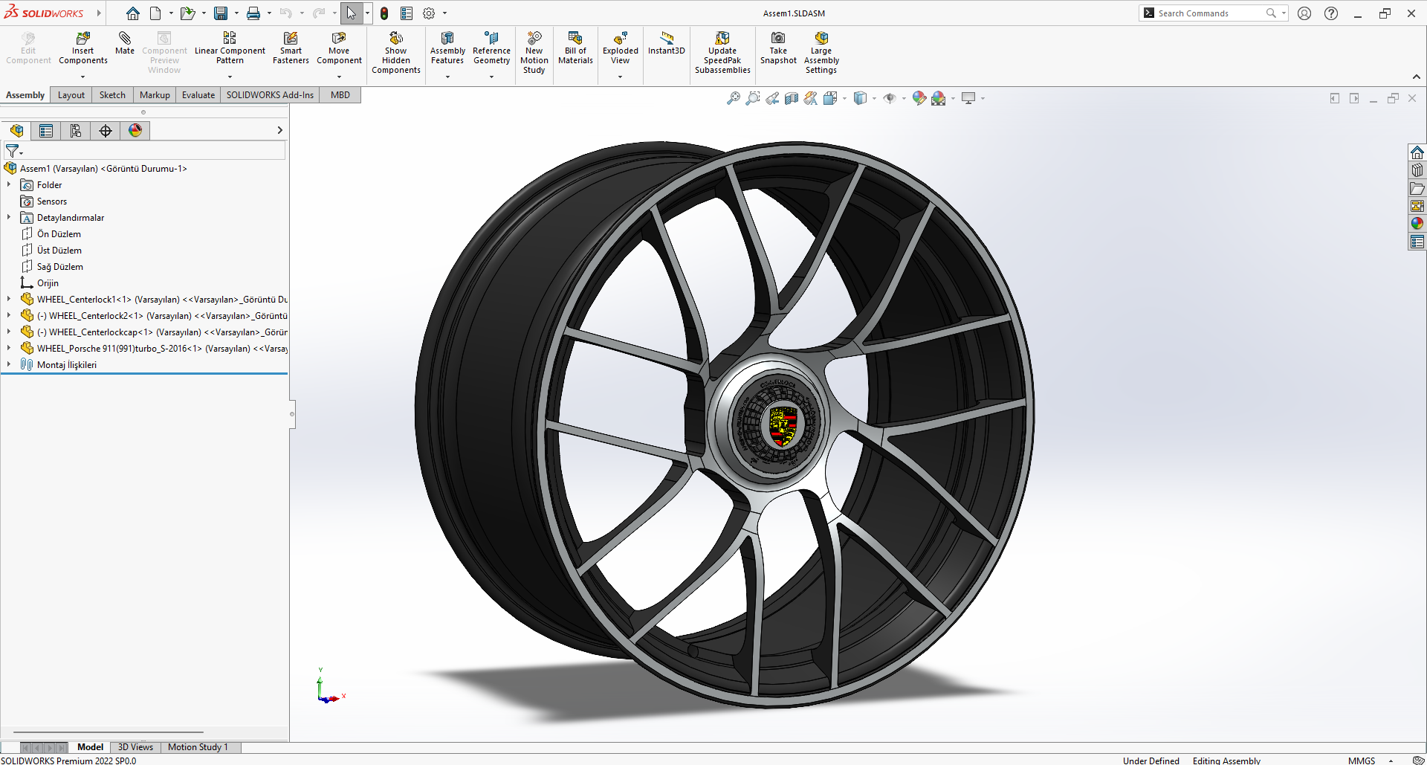Image resolution: width=1427 pixels, height=765 pixels.
Task: Open Bill of Materials
Action: (x=575, y=48)
